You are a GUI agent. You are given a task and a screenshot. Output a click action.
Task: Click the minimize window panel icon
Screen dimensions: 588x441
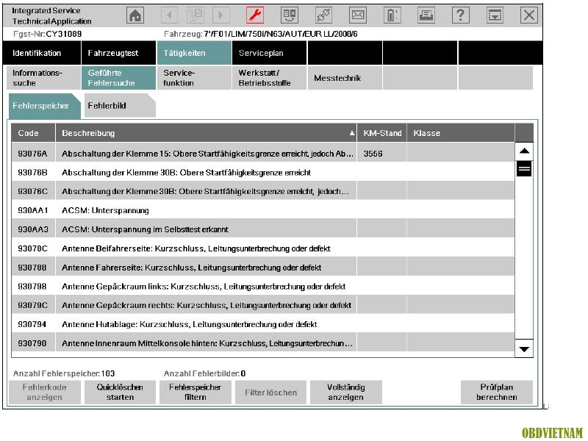click(495, 15)
